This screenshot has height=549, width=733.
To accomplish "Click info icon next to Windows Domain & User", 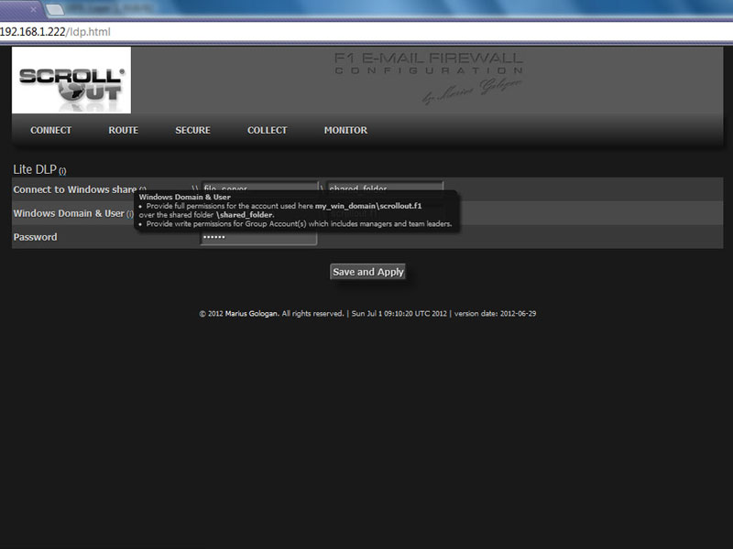I will (x=129, y=214).
